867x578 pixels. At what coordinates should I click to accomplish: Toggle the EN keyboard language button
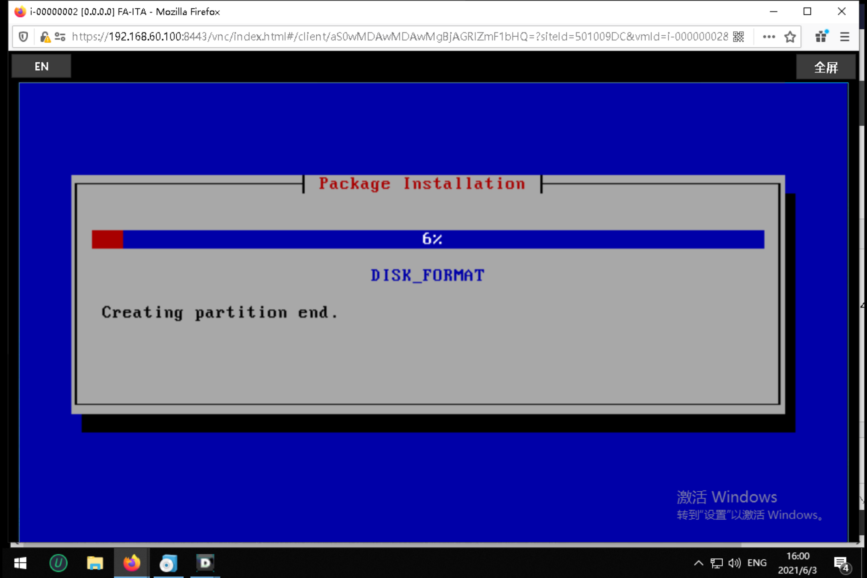pos(41,66)
